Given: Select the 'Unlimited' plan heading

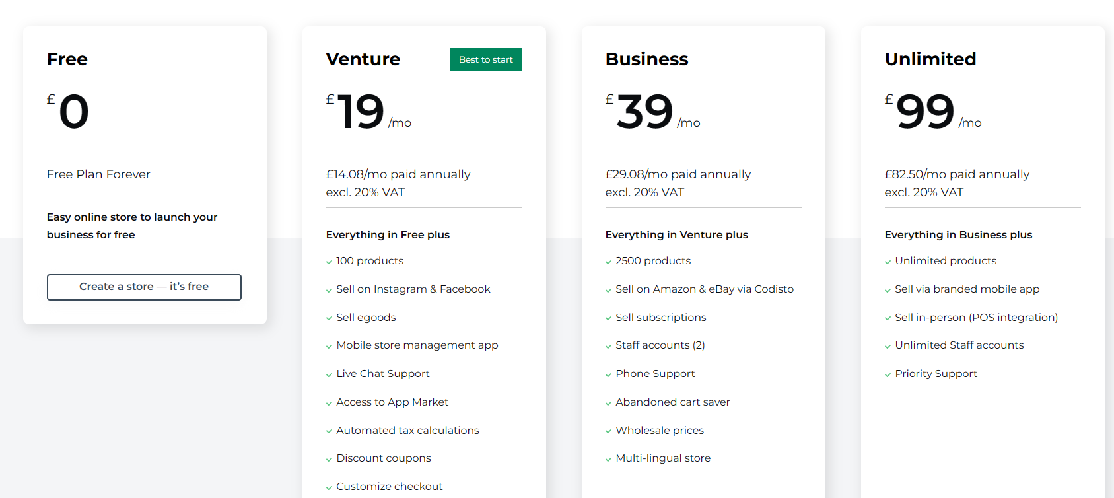Looking at the screenshot, I should click(x=930, y=59).
